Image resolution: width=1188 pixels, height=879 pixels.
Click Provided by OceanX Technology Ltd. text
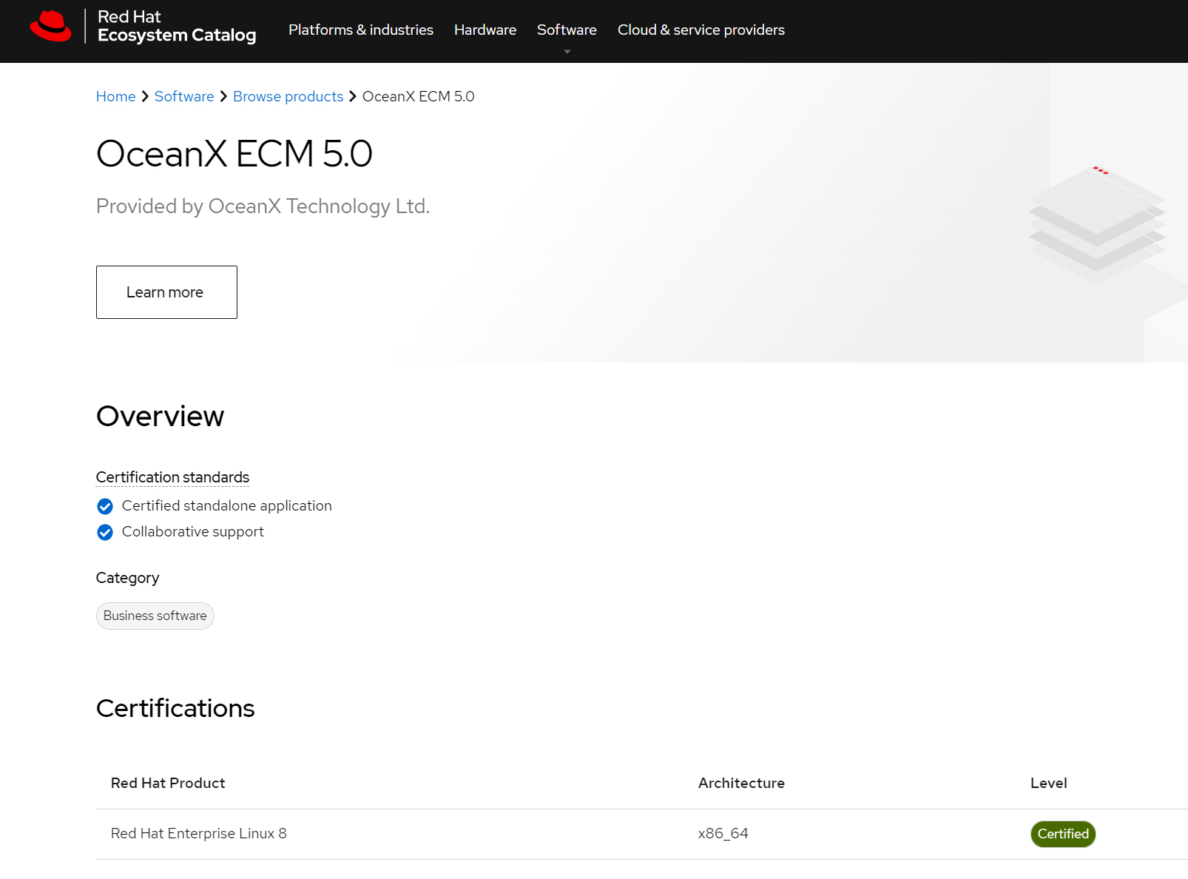[x=263, y=206]
